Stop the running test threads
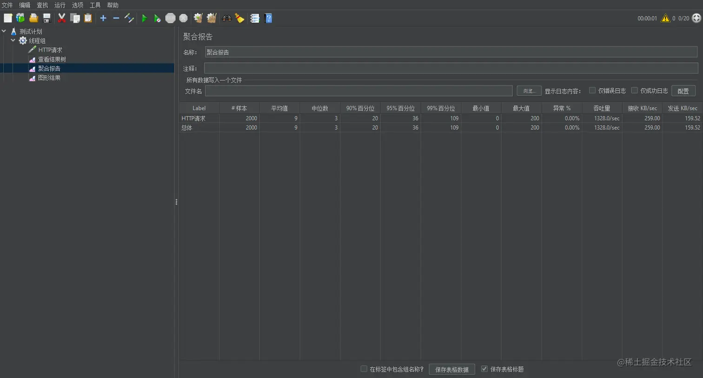Screen dimensions: 703x378 (x=171, y=18)
